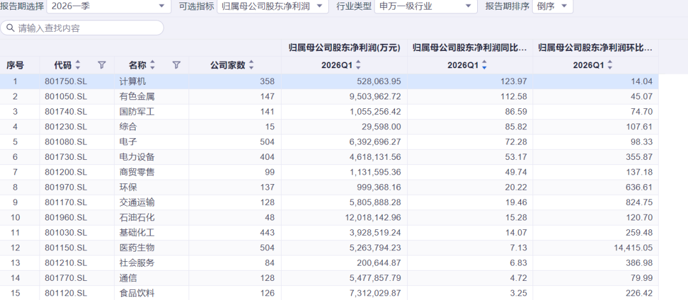688x300 pixels.
Task: Click 公司家数 value 358
Action: coord(267,82)
